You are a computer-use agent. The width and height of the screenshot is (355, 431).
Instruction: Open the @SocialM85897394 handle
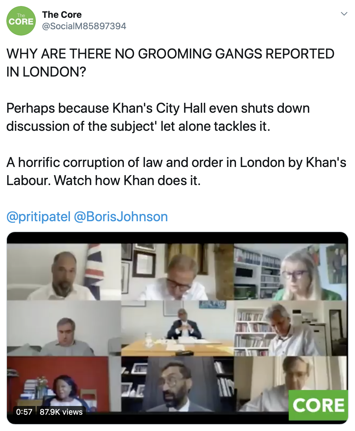(84, 26)
